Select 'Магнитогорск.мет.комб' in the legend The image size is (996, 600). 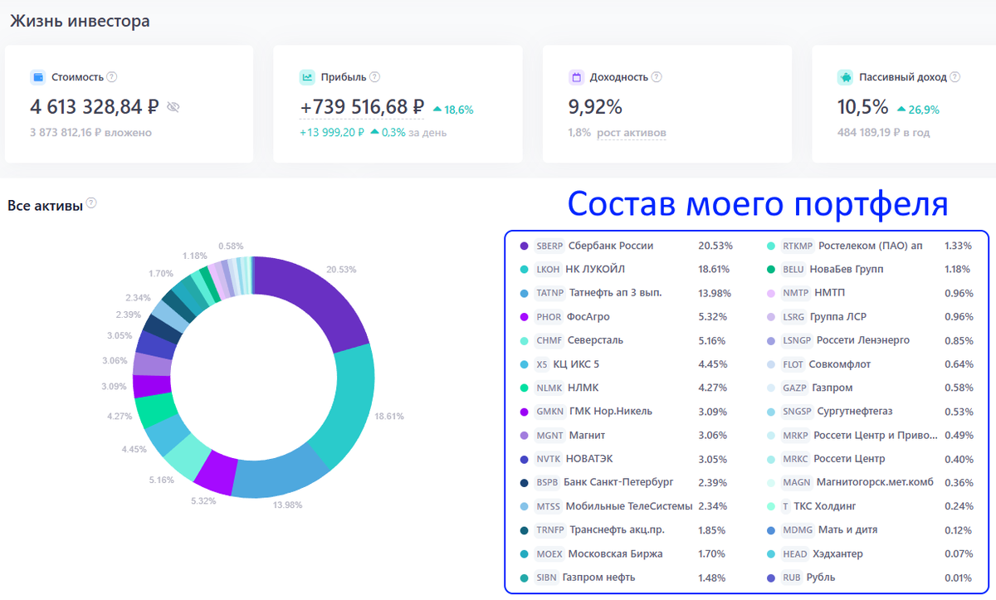[875, 482]
